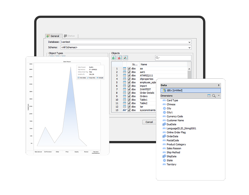Click the data source icon beside @Ex [Untitled]
Viewport: 249px width, 195px height.
165,90
